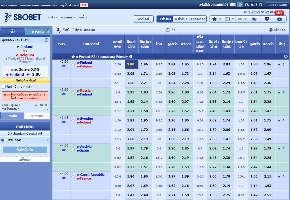Refresh the TB 0.15 balance
290x200 pixels.
pos(260,5)
